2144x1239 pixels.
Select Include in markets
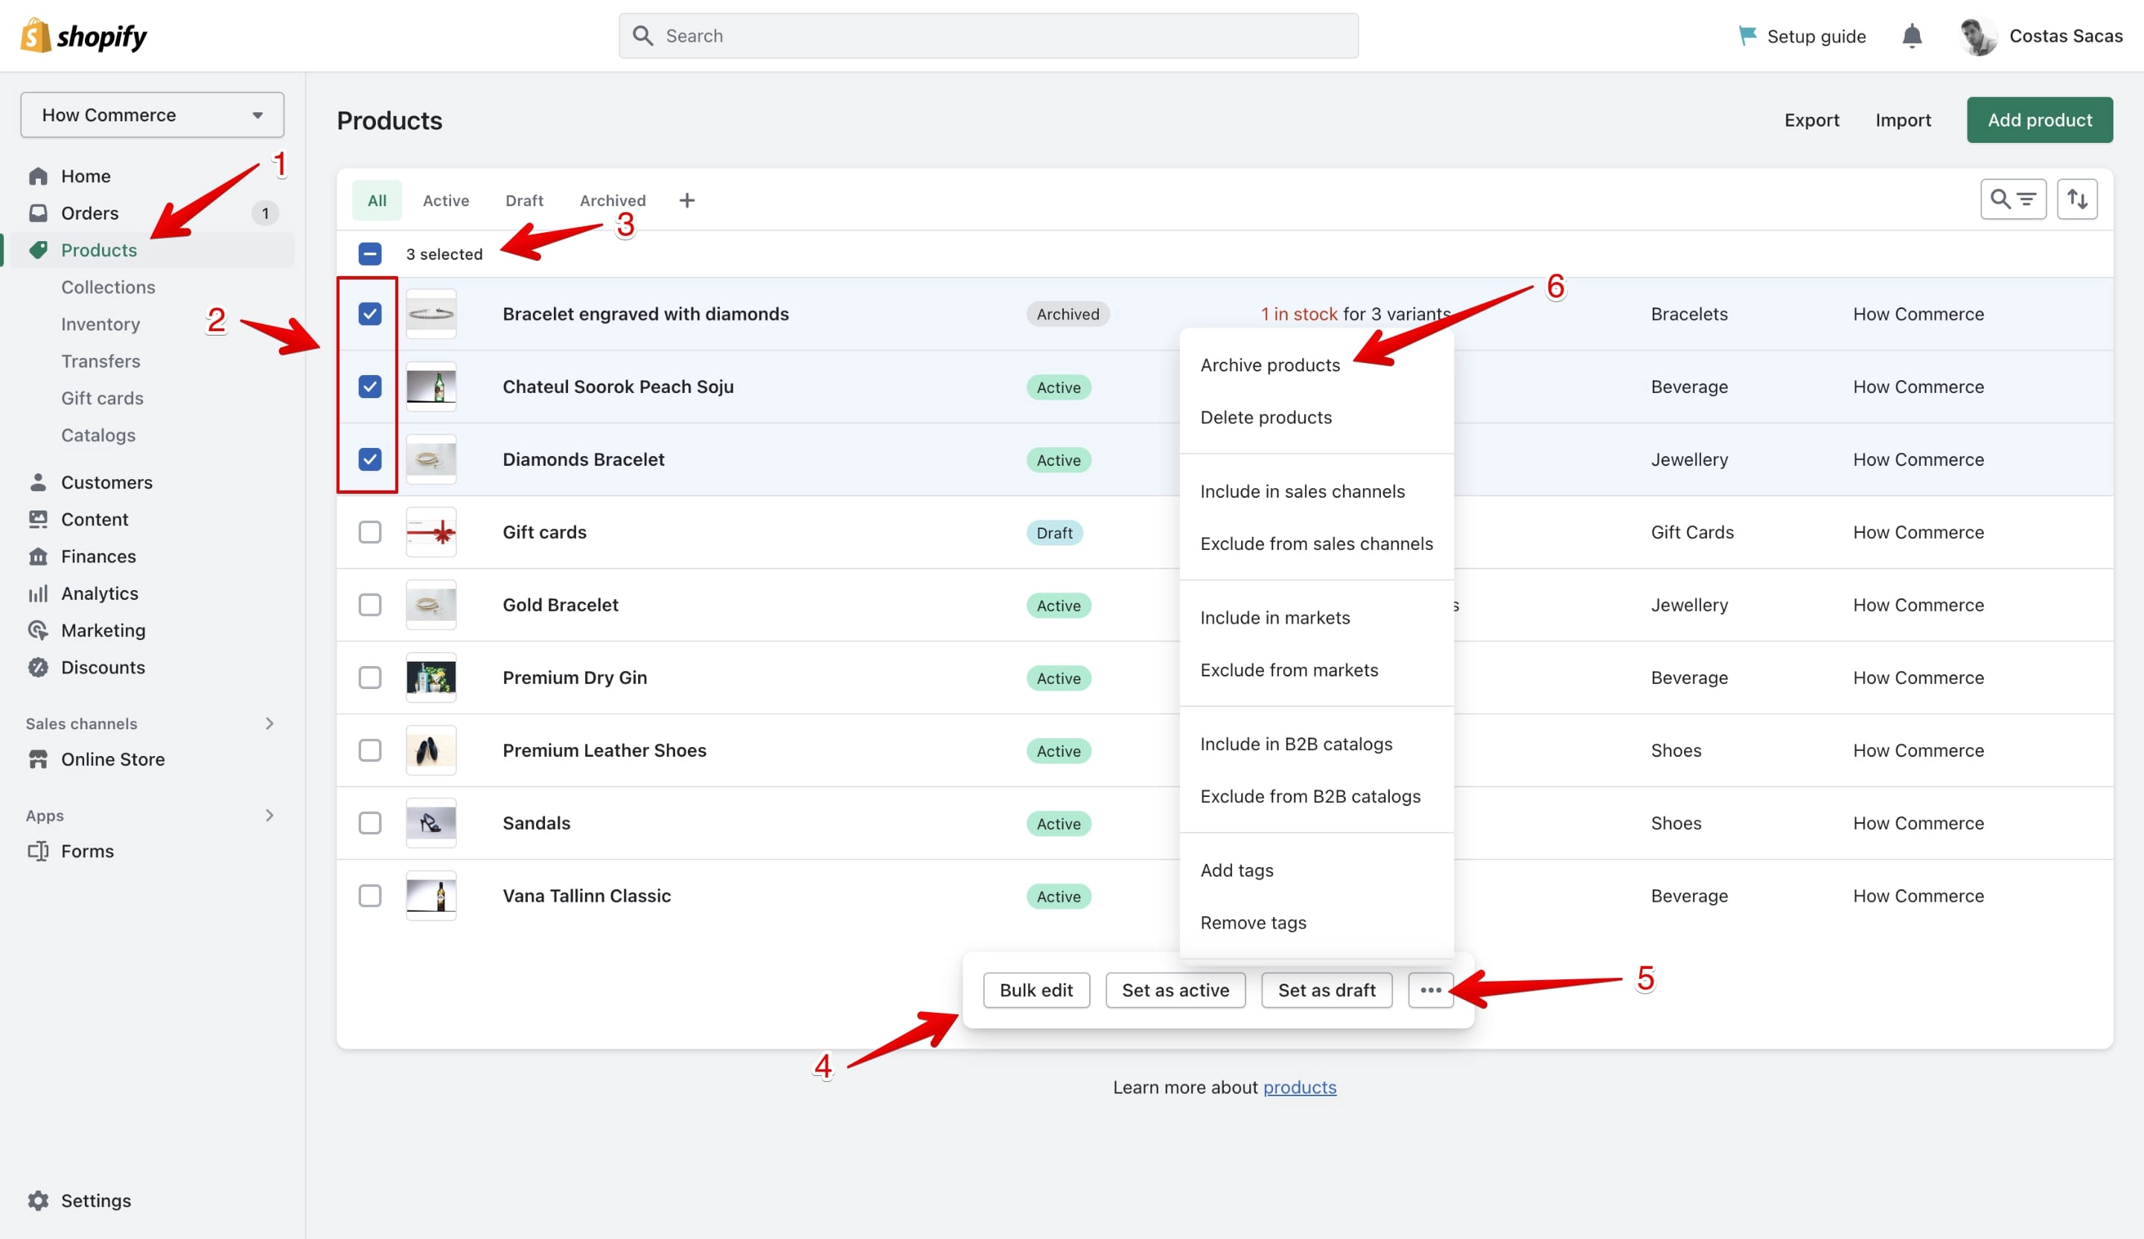pyautogui.click(x=1274, y=618)
